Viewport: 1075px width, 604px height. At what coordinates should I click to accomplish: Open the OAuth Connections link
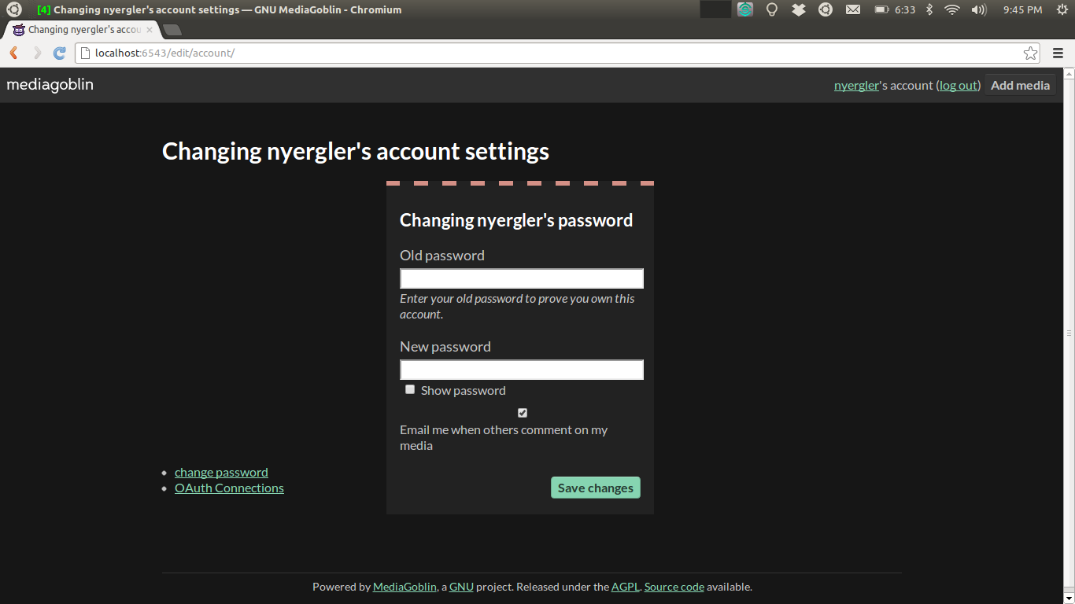tap(229, 488)
